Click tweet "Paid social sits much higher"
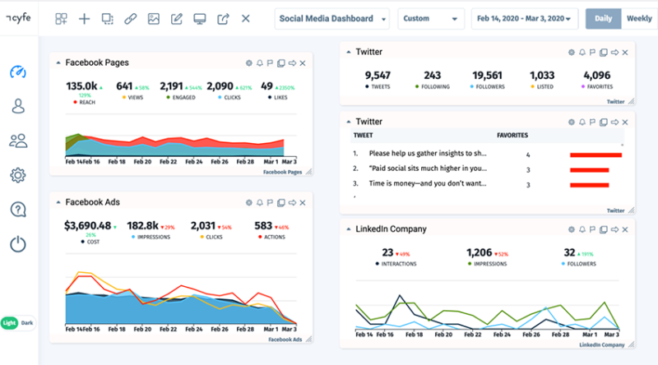658x365 pixels. coord(428,169)
